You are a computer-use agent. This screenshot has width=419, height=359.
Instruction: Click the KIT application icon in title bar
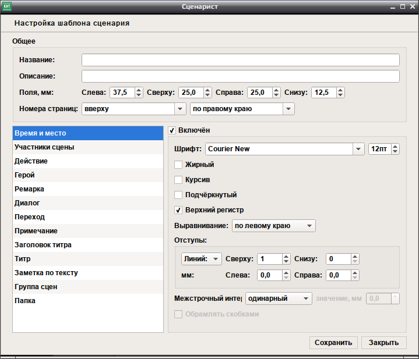pyautogui.click(x=6, y=6)
